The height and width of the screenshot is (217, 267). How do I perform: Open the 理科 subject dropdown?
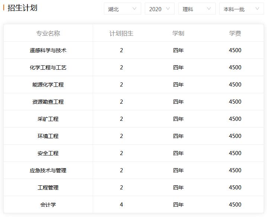click(197, 9)
